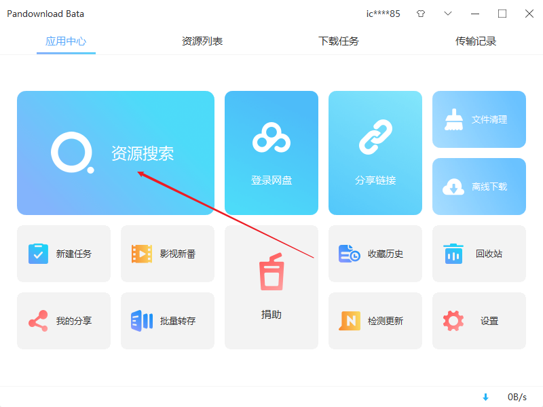The width and height of the screenshot is (543, 407).
Task: Maximize the Pandownload window
Action: [502, 14]
